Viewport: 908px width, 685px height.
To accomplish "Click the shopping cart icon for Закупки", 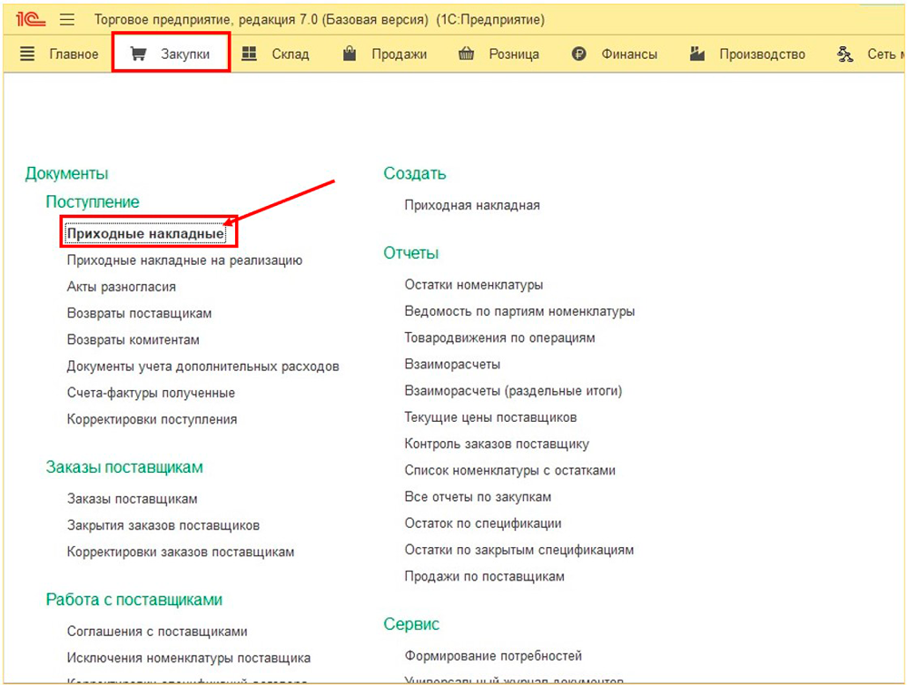I will pos(138,54).
